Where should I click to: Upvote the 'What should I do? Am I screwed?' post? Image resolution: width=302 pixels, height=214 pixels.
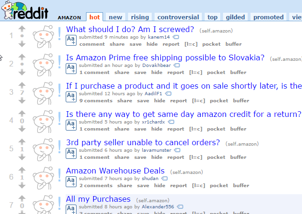coord(22,29)
